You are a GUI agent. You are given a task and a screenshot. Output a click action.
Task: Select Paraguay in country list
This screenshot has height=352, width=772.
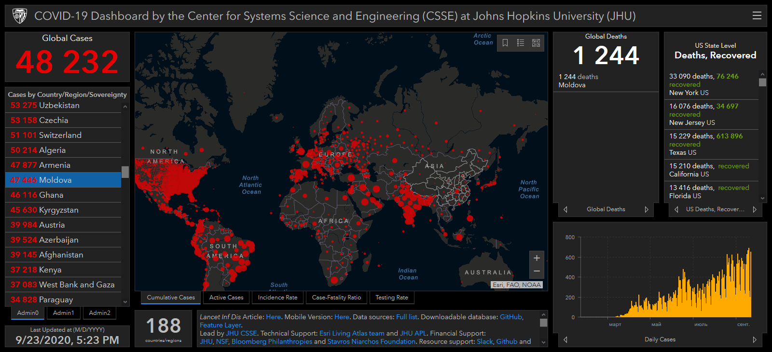[63, 299]
